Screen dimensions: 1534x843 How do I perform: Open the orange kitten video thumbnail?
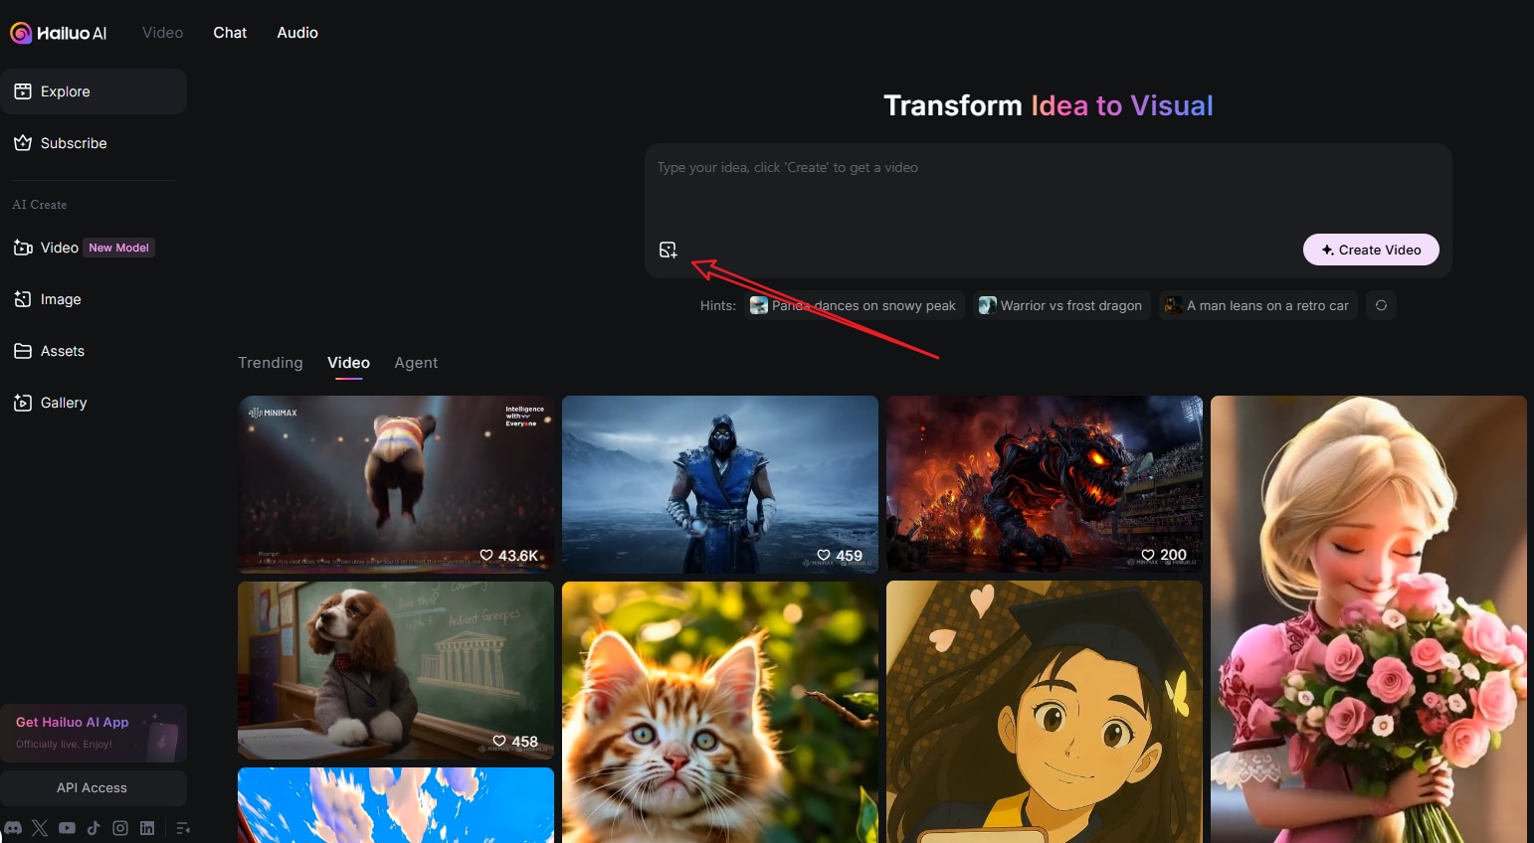[720, 712]
